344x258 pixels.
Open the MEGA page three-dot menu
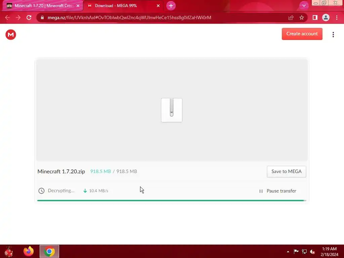tap(333, 35)
